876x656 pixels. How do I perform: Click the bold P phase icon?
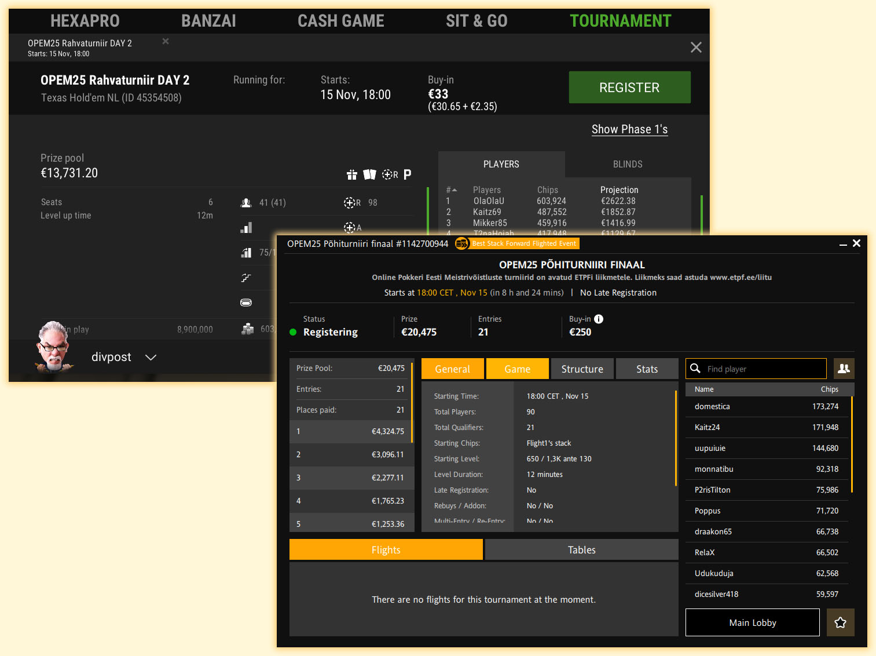click(407, 174)
